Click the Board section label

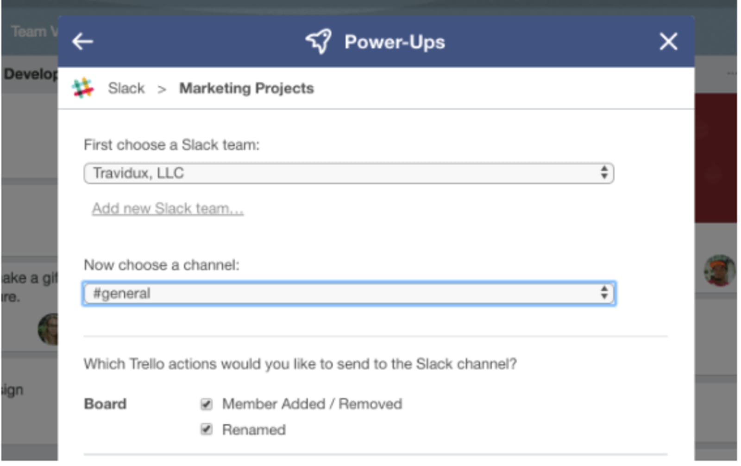point(105,404)
